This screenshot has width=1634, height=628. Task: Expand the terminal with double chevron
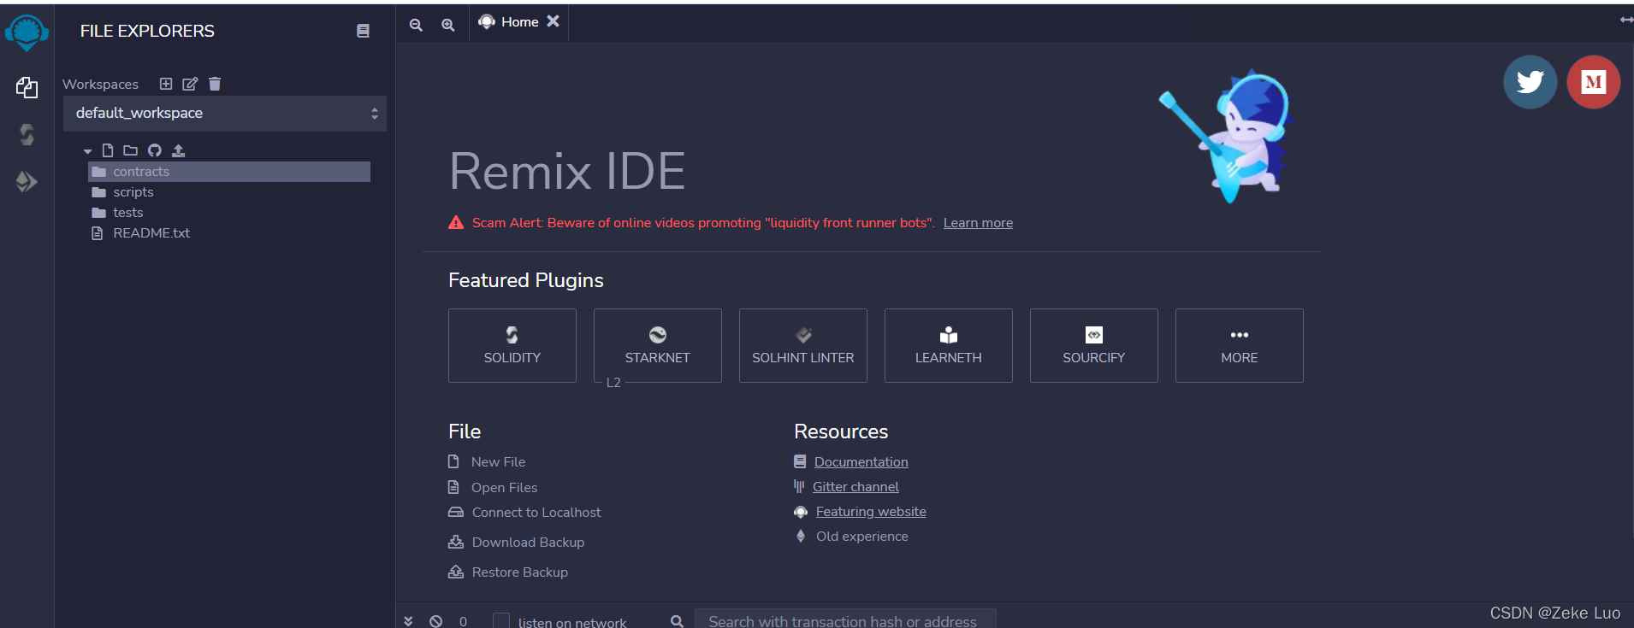[x=409, y=621]
